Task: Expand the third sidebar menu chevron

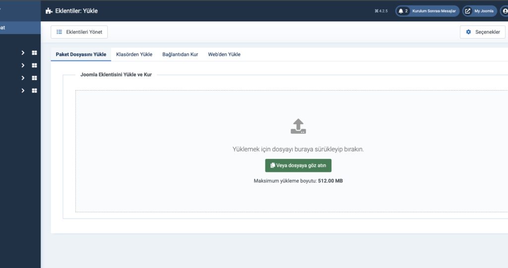Action: (23, 78)
